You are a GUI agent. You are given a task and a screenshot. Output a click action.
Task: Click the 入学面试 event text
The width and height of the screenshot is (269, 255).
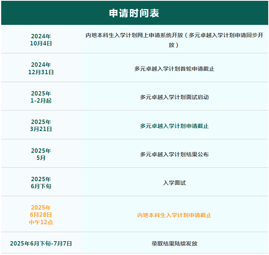[174, 183]
